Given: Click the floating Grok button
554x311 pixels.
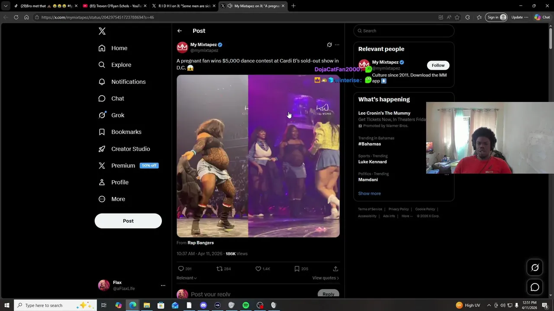Looking at the screenshot, I should click(x=535, y=267).
